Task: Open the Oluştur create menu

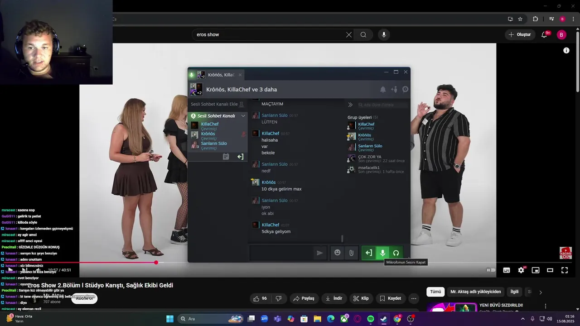Action: tap(519, 34)
